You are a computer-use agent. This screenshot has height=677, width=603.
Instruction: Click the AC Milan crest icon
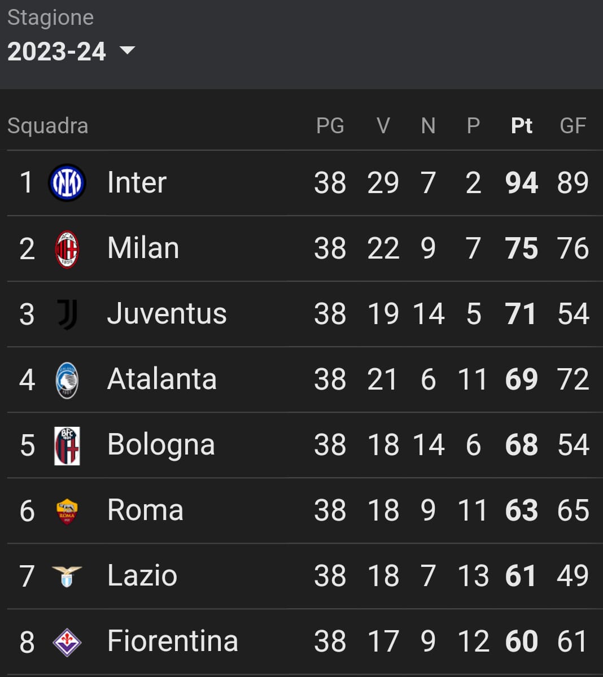coord(67,249)
